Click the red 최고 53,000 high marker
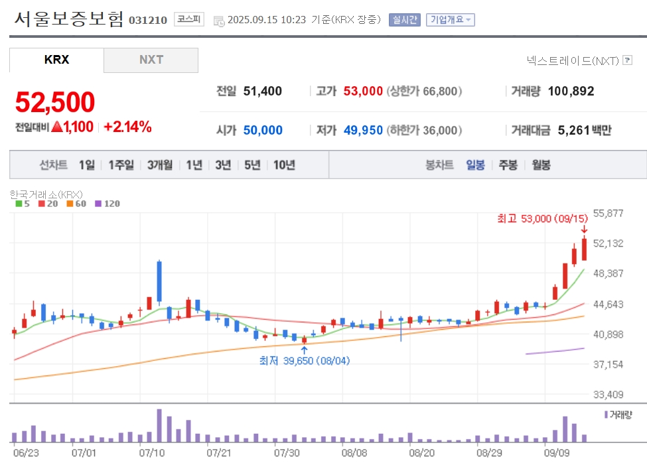 point(542,218)
